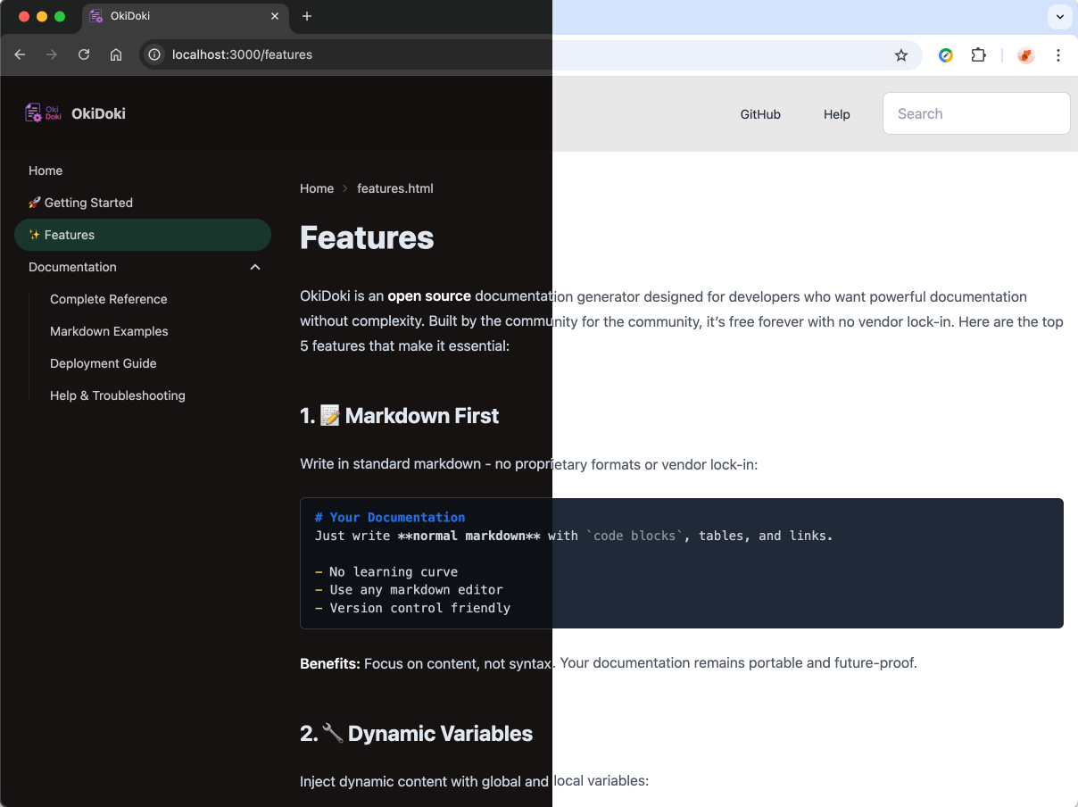Click the OkiDoki logo icon in header
Screen dimensions: 1078x807
point(43,113)
